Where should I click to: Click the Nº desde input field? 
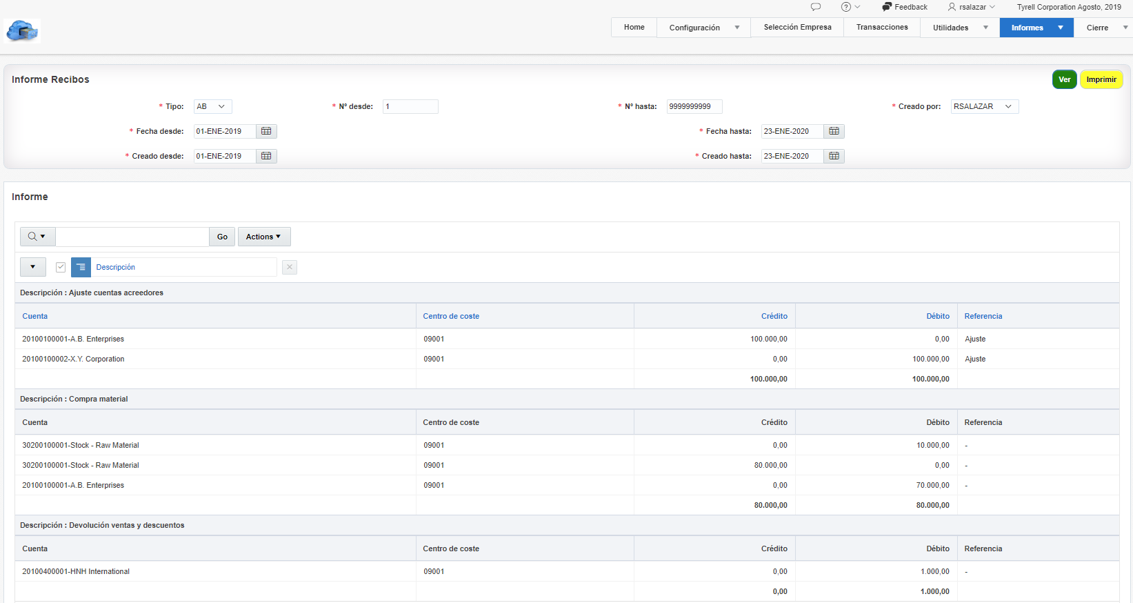pyautogui.click(x=410, y=106)
